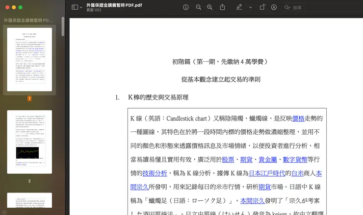Click the 頁面 1/22 page indicator
Screen dimensions: 363x215
click(x=94, y=10)
